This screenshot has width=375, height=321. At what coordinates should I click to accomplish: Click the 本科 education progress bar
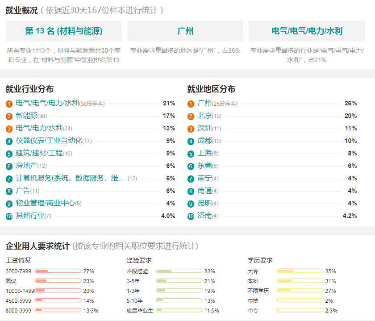[300, 280]
